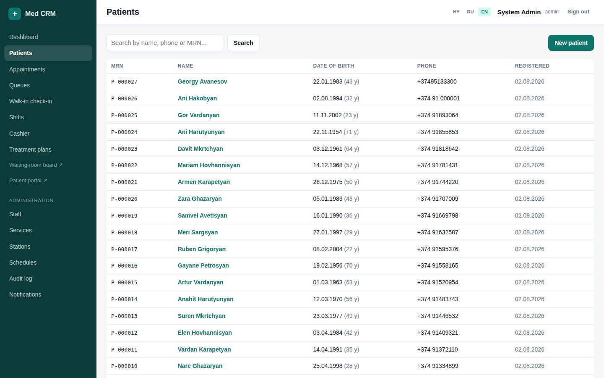Viewport: 604px width, 378px height.
Task: Create a New patient
Action: point(571,43)
